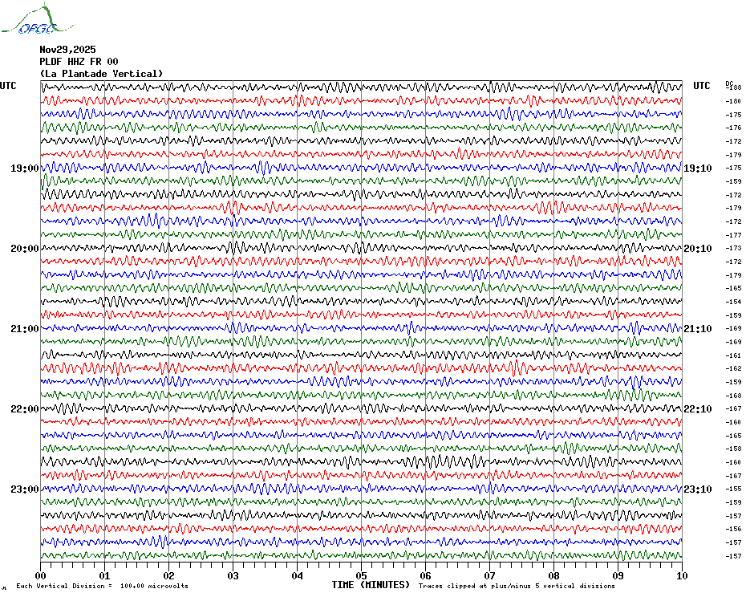Click the OFGC logo
The image size is (746, 597).
37,19
